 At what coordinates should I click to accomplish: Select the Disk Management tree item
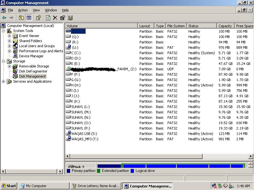[32, 76]
